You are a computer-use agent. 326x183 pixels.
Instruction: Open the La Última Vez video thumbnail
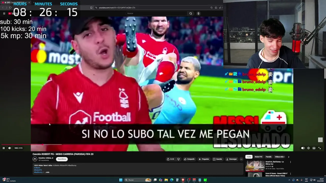click(x=255, y=166)
